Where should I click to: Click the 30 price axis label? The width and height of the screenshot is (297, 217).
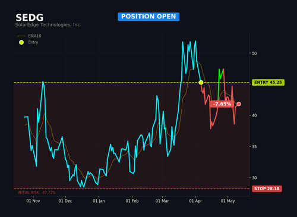click(x=254, y=178)
